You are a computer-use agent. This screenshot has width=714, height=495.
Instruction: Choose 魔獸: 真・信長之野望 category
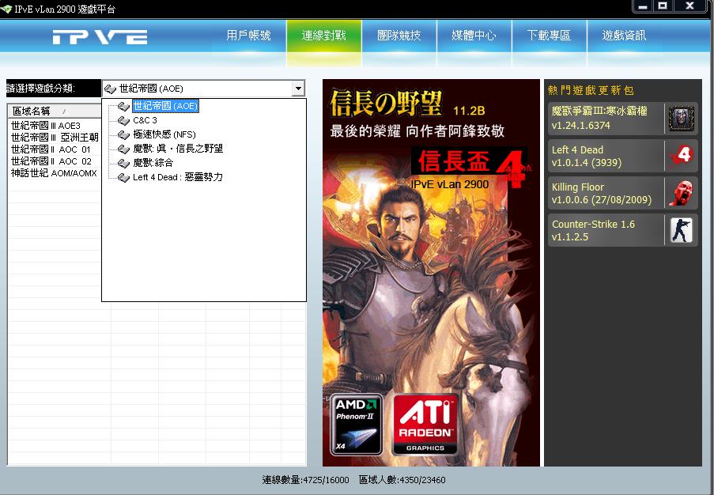coord(178,149)
